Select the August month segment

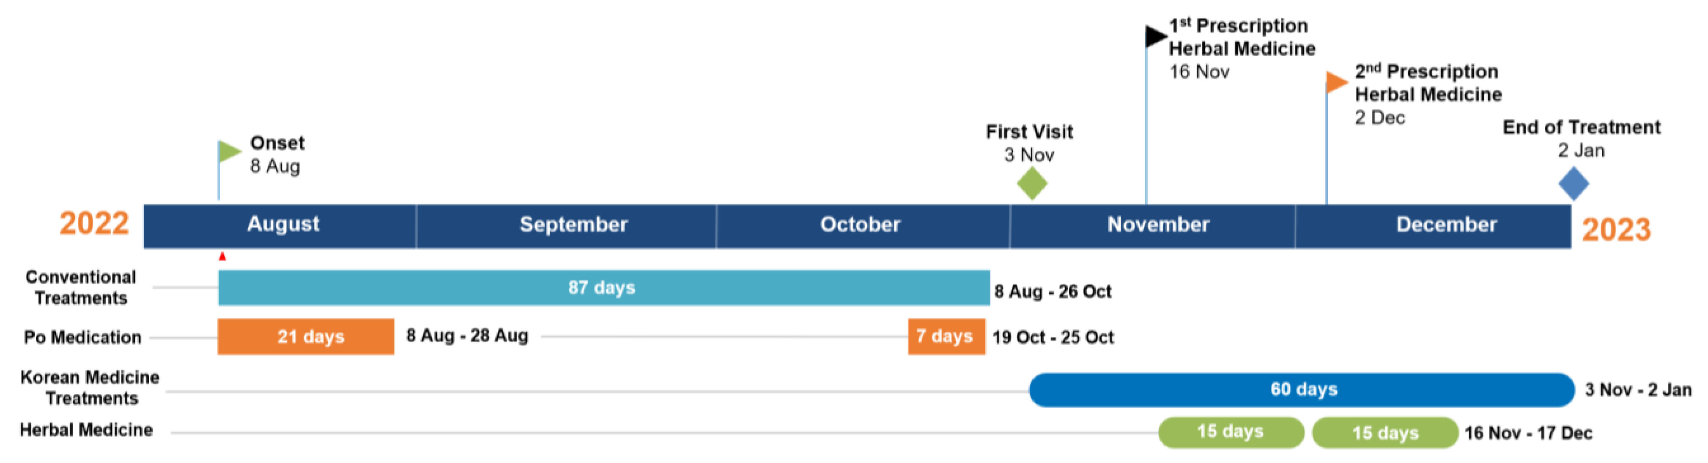[282, 225]
